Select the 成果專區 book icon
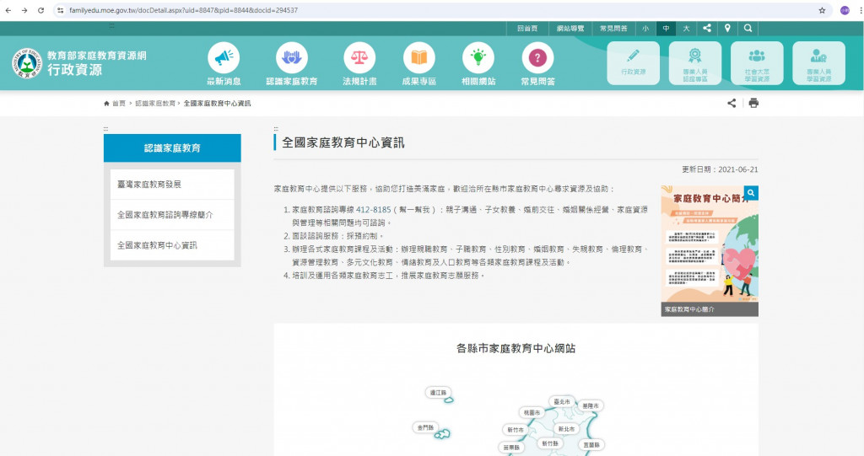The height and width of the screenshot is (456, 864). tap(418, 58)
